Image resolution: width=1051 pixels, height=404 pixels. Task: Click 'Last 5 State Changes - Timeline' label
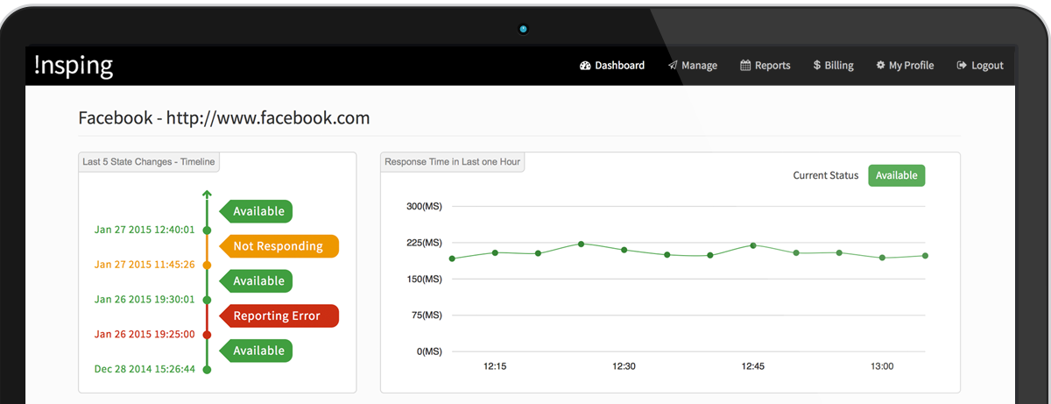click(x=148, y=162)
